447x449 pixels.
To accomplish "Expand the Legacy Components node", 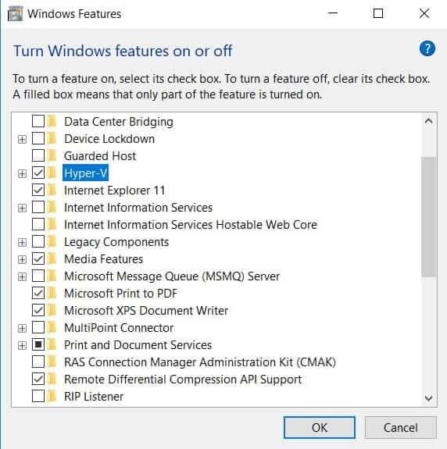I will coord(22,242).
